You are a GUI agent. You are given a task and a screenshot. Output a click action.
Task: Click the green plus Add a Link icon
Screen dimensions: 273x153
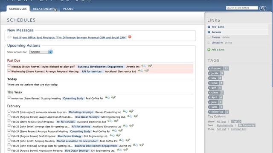(x=209, y=50)
